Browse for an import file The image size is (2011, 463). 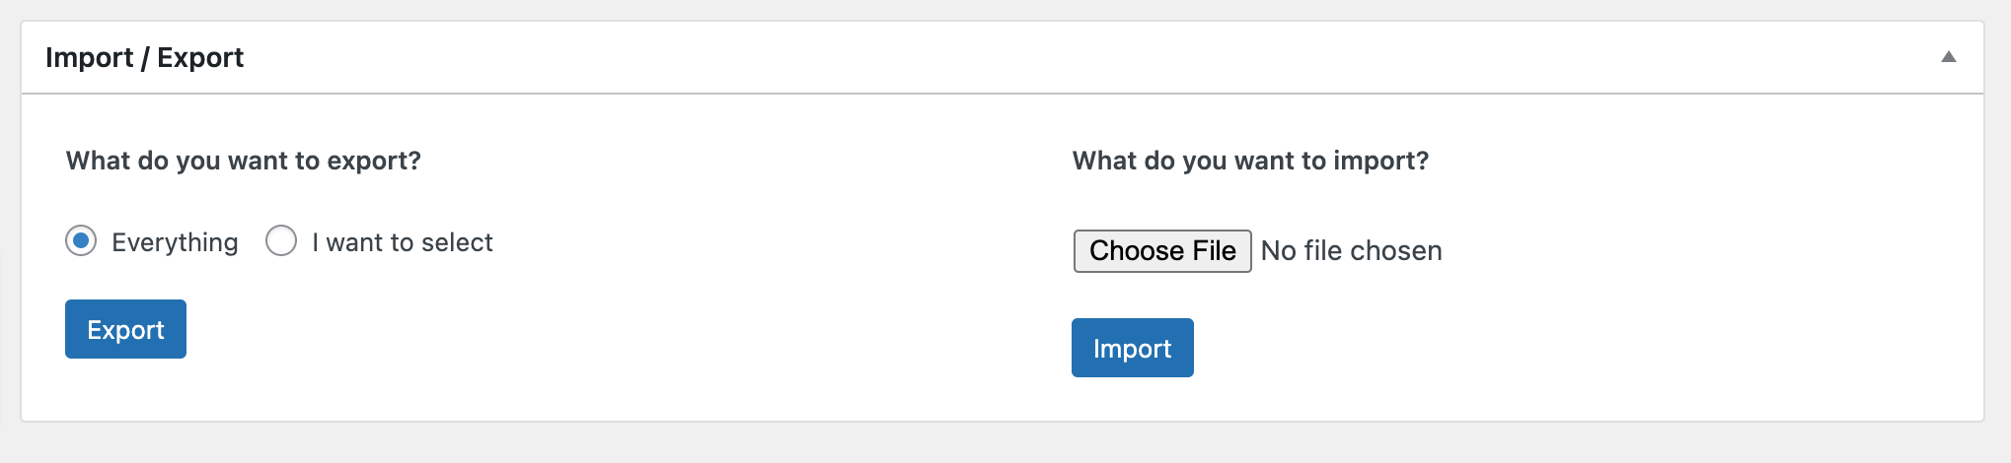tap(1162, 251)
